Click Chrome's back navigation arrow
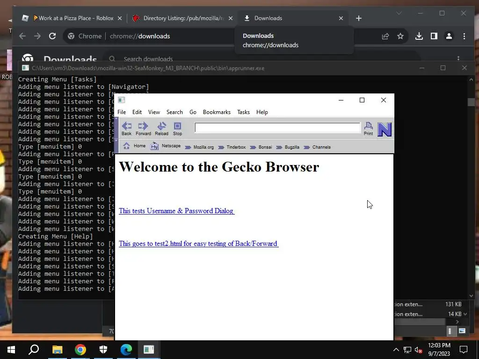This screenshot has width=479, height=359. pyautogui.click(x=22, y=36)
